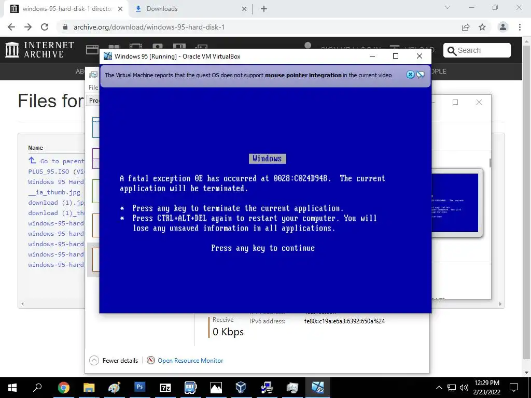Click the Windows title on the blue screen
531x398 pixels.
(267, 159)
